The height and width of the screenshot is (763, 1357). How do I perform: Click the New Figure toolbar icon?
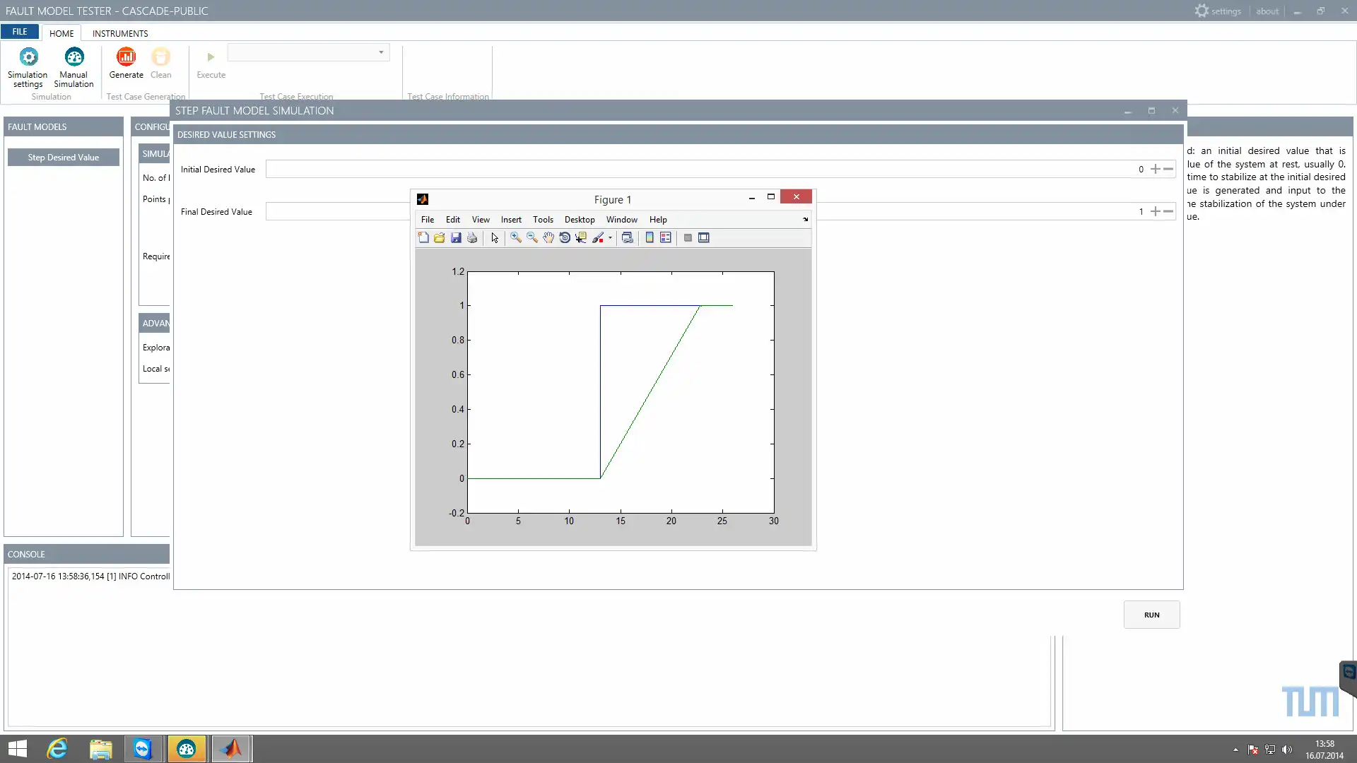pos(423,238)
